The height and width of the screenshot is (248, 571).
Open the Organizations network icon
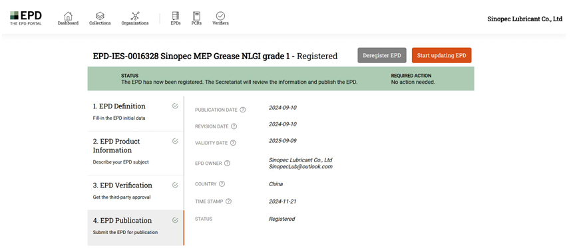pos(135,16)
